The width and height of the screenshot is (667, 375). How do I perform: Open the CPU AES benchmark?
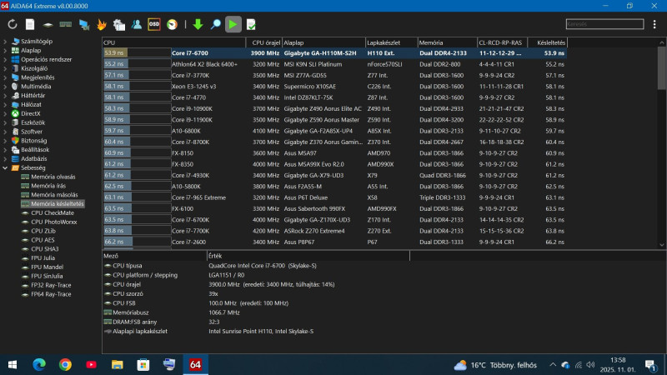[43, 240]
